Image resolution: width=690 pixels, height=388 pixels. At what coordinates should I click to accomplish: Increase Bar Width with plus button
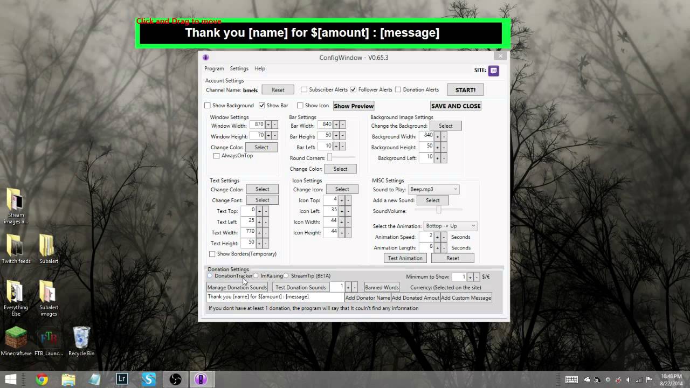pos(336,125)
